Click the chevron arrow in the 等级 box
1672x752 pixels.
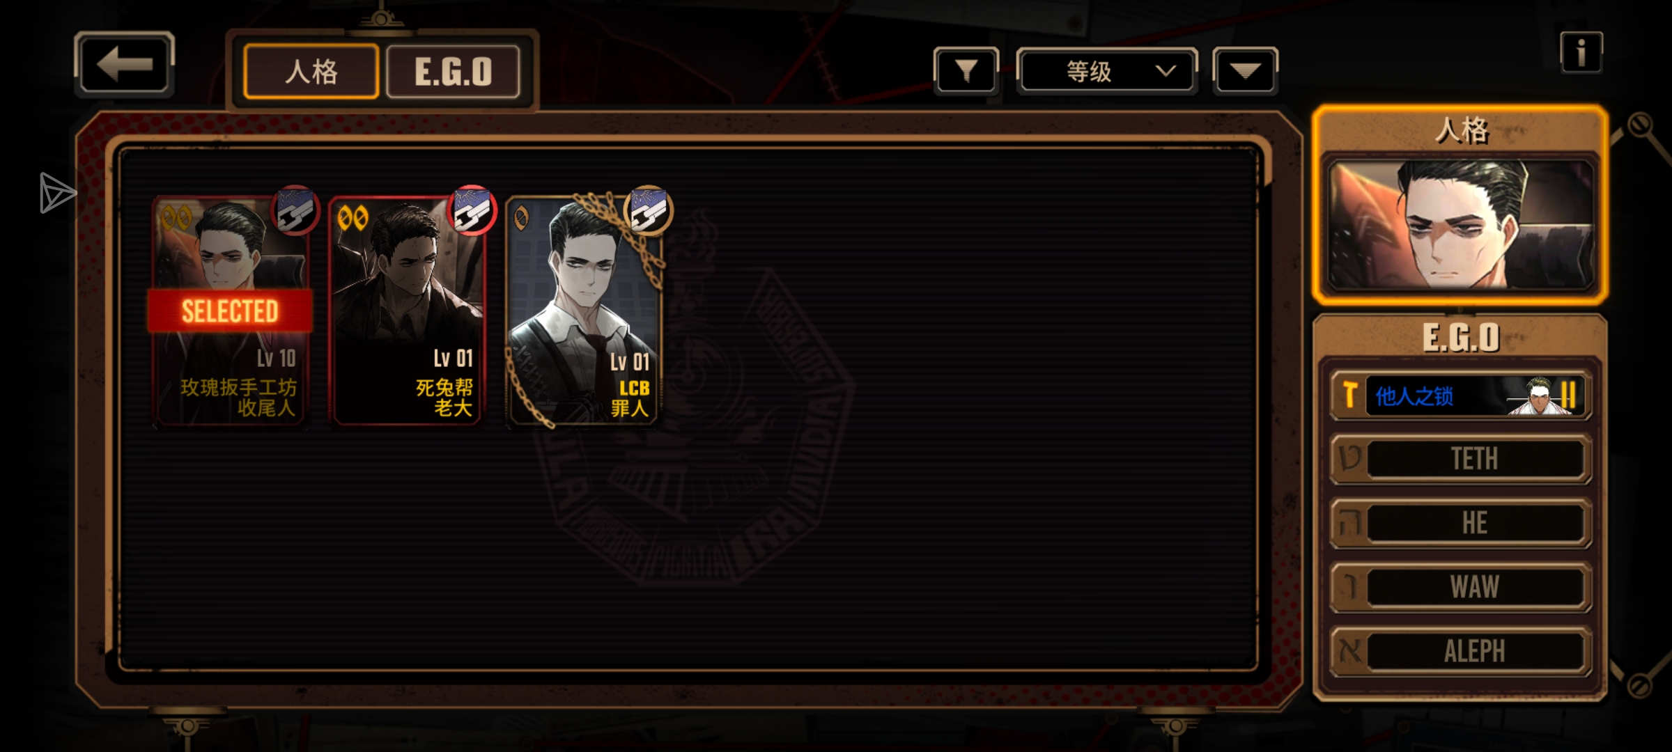pyautogui.click(x=1166, y=70)
